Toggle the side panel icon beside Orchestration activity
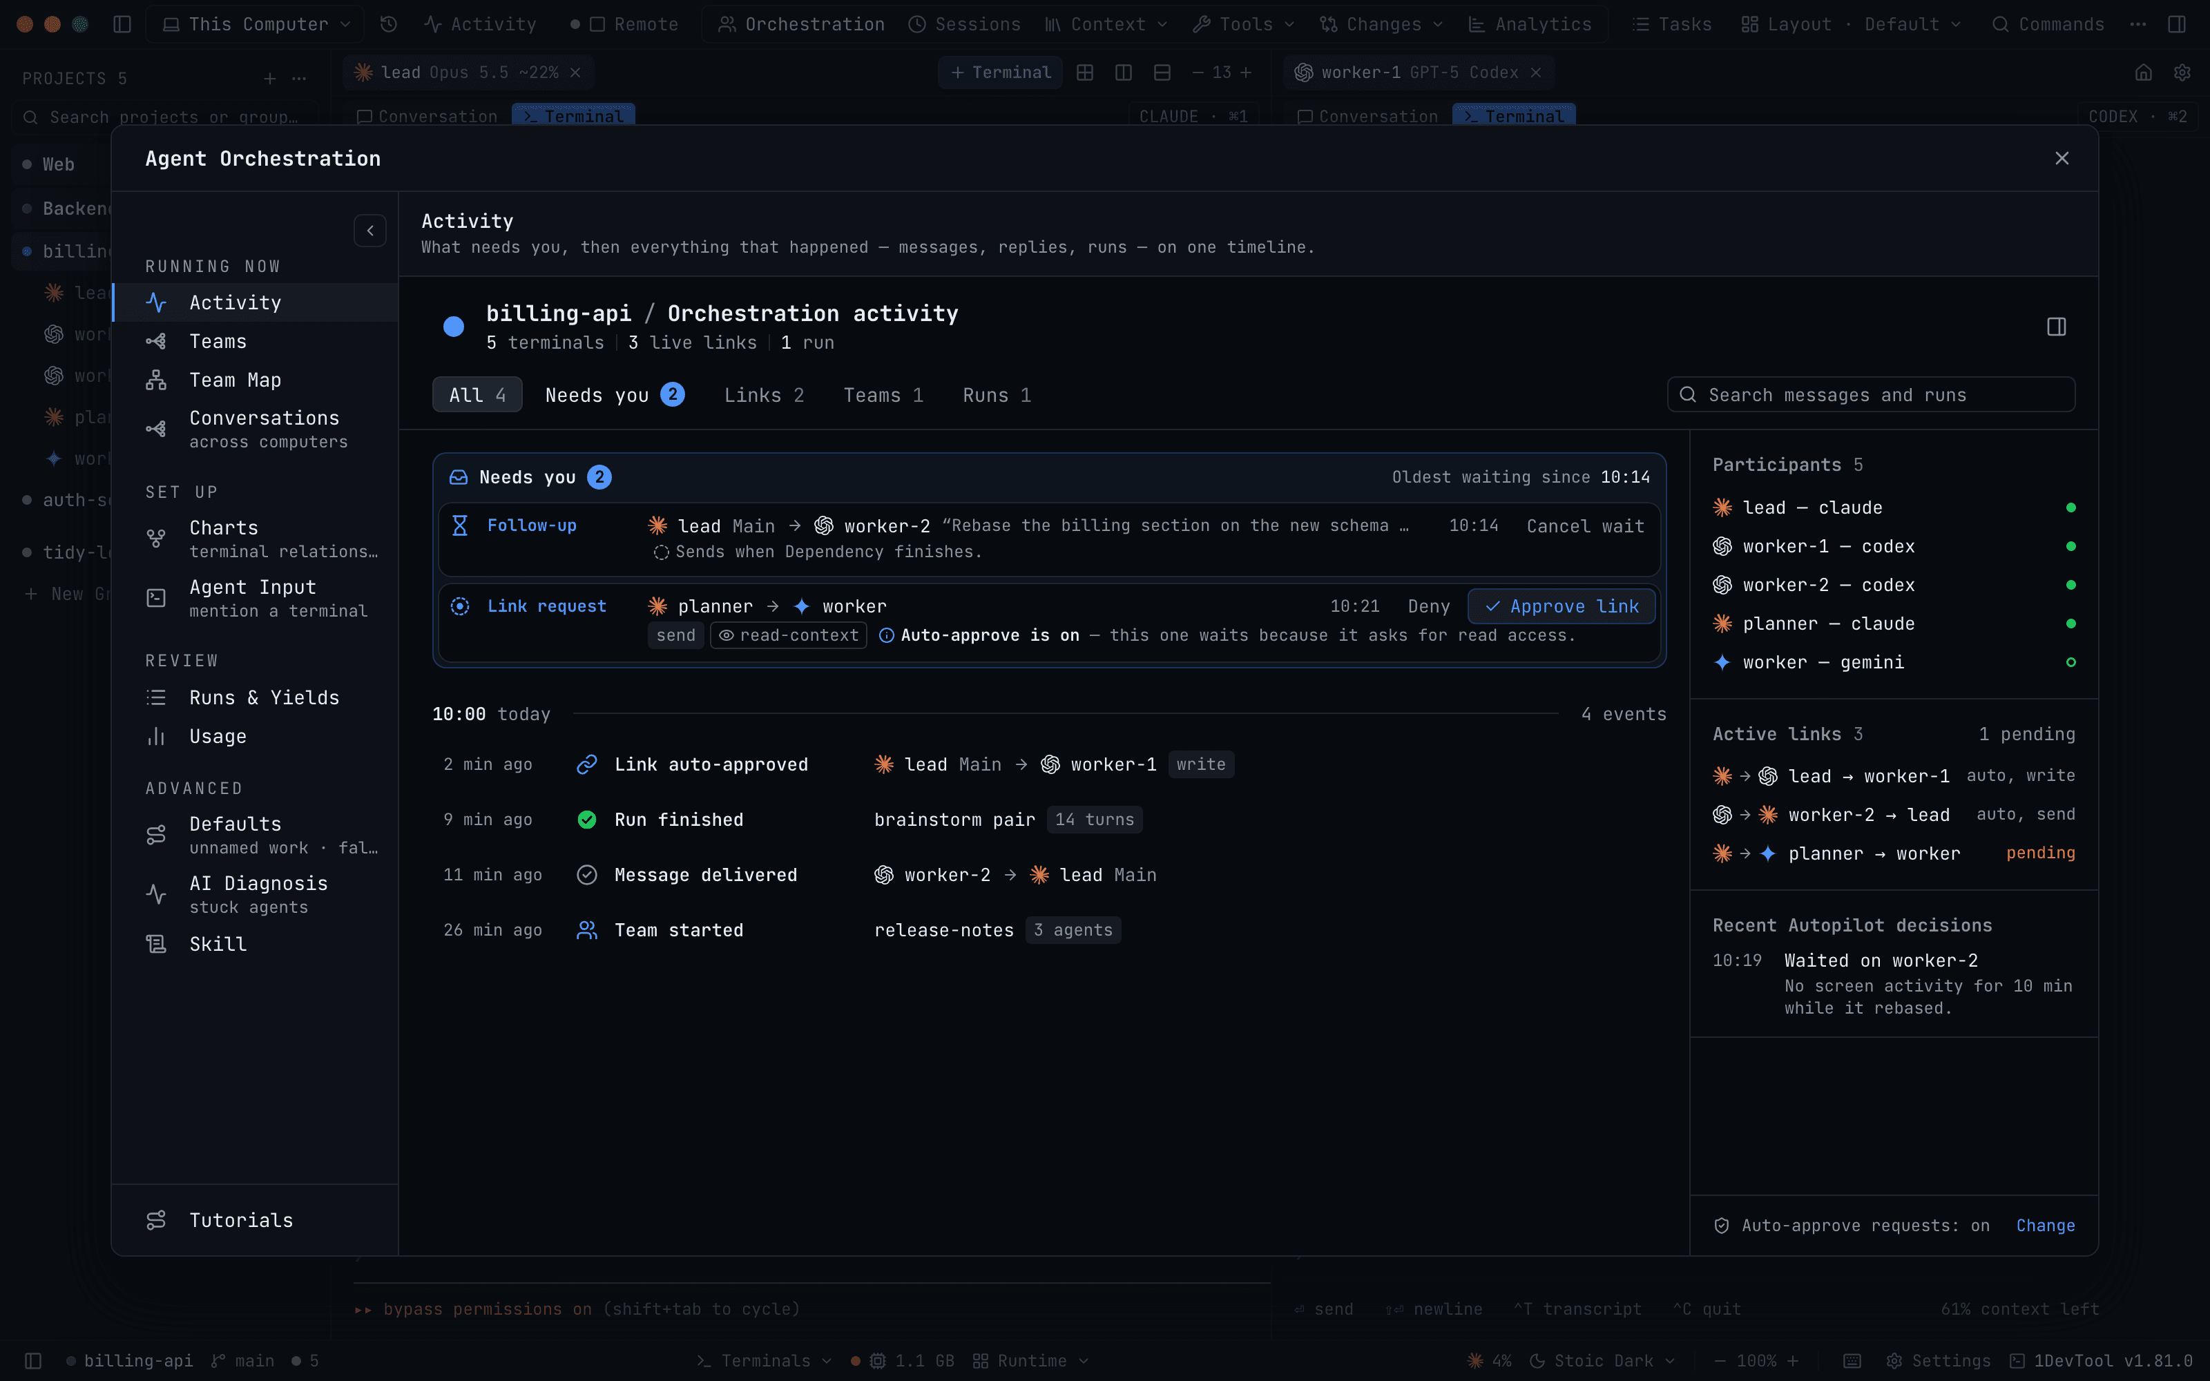 point(2056,327)
